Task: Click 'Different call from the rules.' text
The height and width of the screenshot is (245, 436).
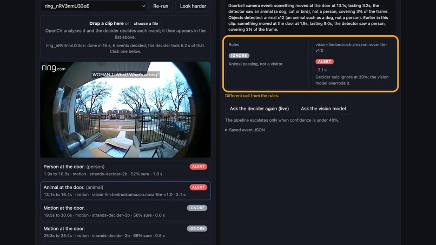Action: pyautogui.click(x=252, y=96)
